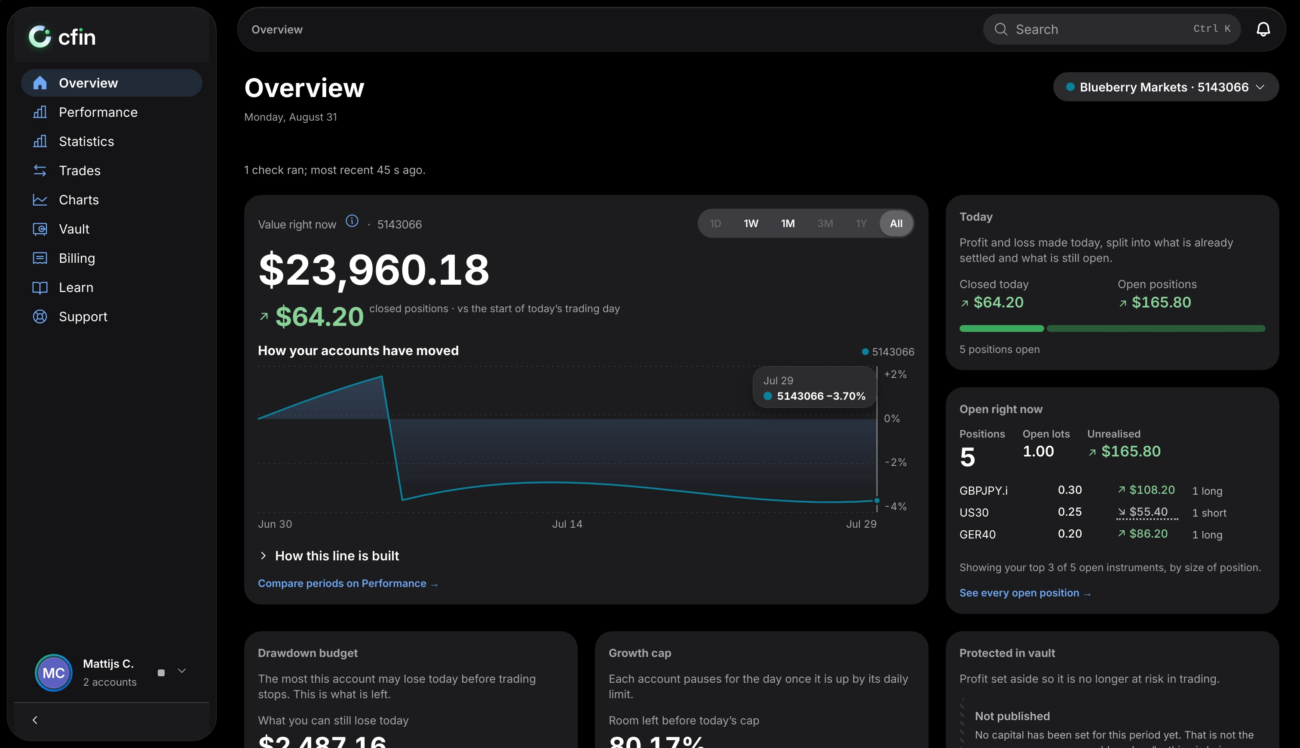
Task: Click the Performance bar-chart icon
Action: [x=40, y=112]
